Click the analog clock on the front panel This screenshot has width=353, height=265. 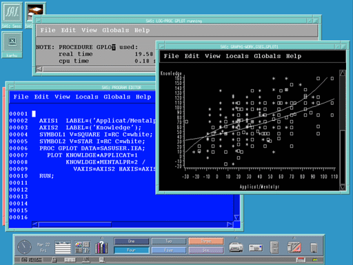click(x=24, y=247)
